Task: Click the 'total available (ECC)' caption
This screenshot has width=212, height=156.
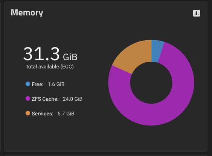Action: [x=50, y=67]
